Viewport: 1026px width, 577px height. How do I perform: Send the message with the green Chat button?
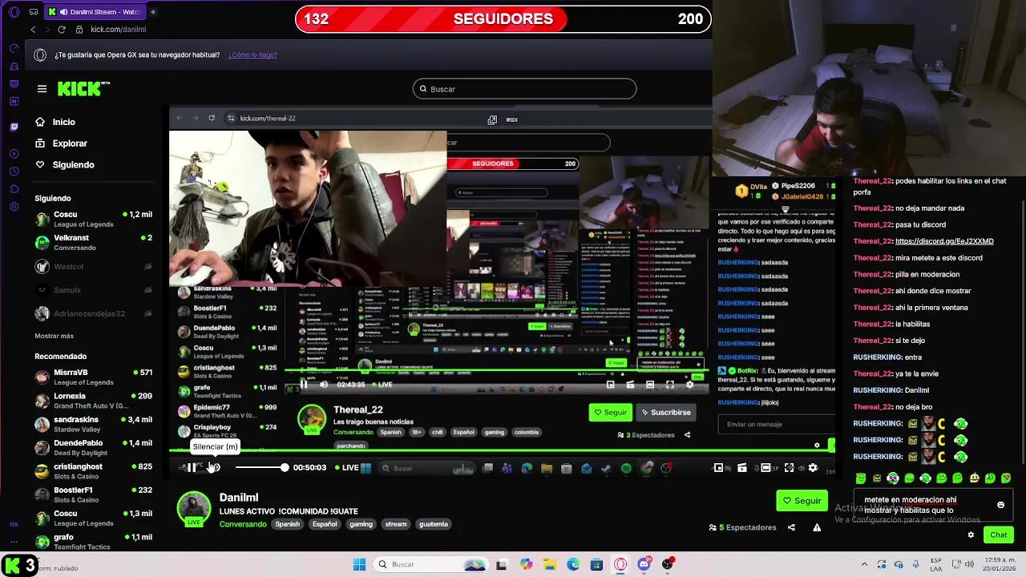998,535
